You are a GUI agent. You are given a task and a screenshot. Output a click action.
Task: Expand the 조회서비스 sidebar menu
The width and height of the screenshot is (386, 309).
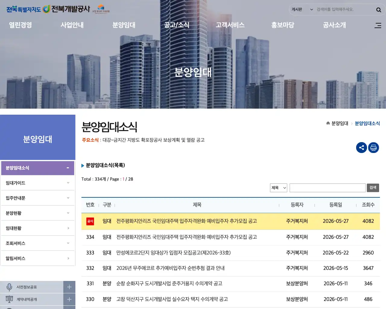(x=38, y=243)
